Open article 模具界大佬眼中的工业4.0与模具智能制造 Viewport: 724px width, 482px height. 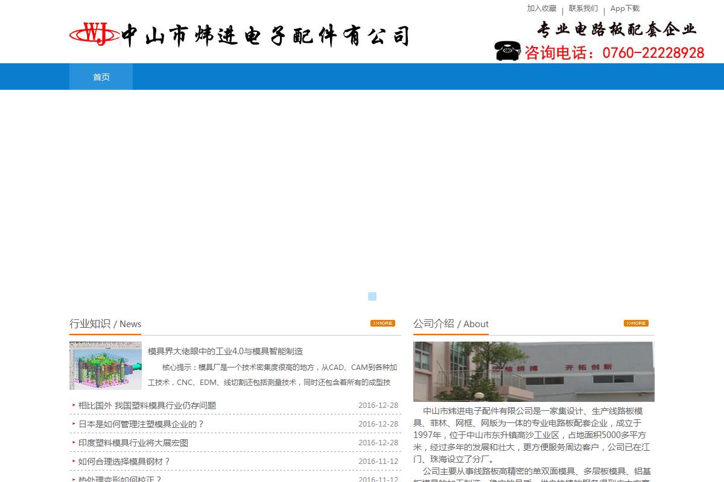pyautogui.click(x=225, y=351)
